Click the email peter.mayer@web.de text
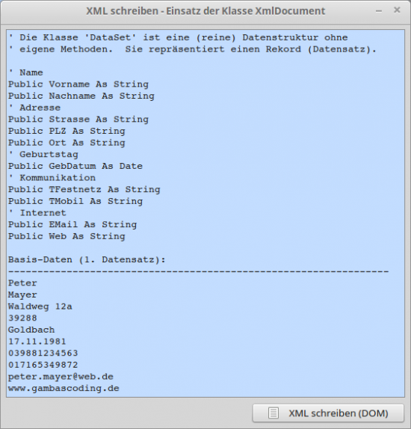The height and width of the screenshot is (429, 411). point(61,377)
